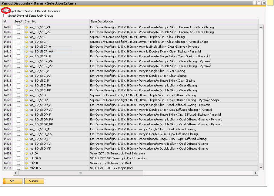This screenshot has height=196, width=274.
Task: Check Select checkbox in row 14934
Action: pos(18,168)
